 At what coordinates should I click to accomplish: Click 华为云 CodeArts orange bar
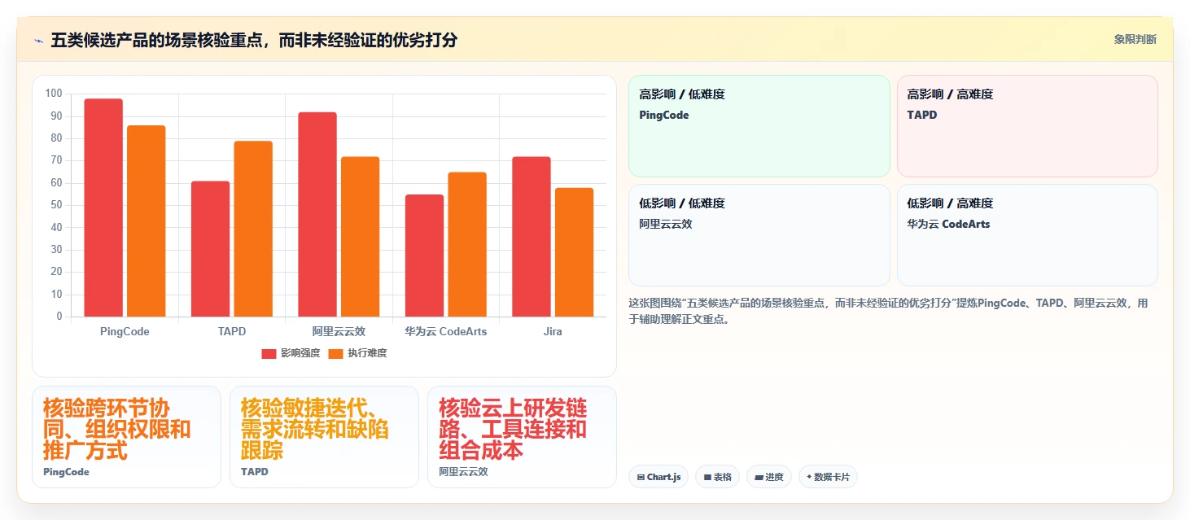(467, 244)
